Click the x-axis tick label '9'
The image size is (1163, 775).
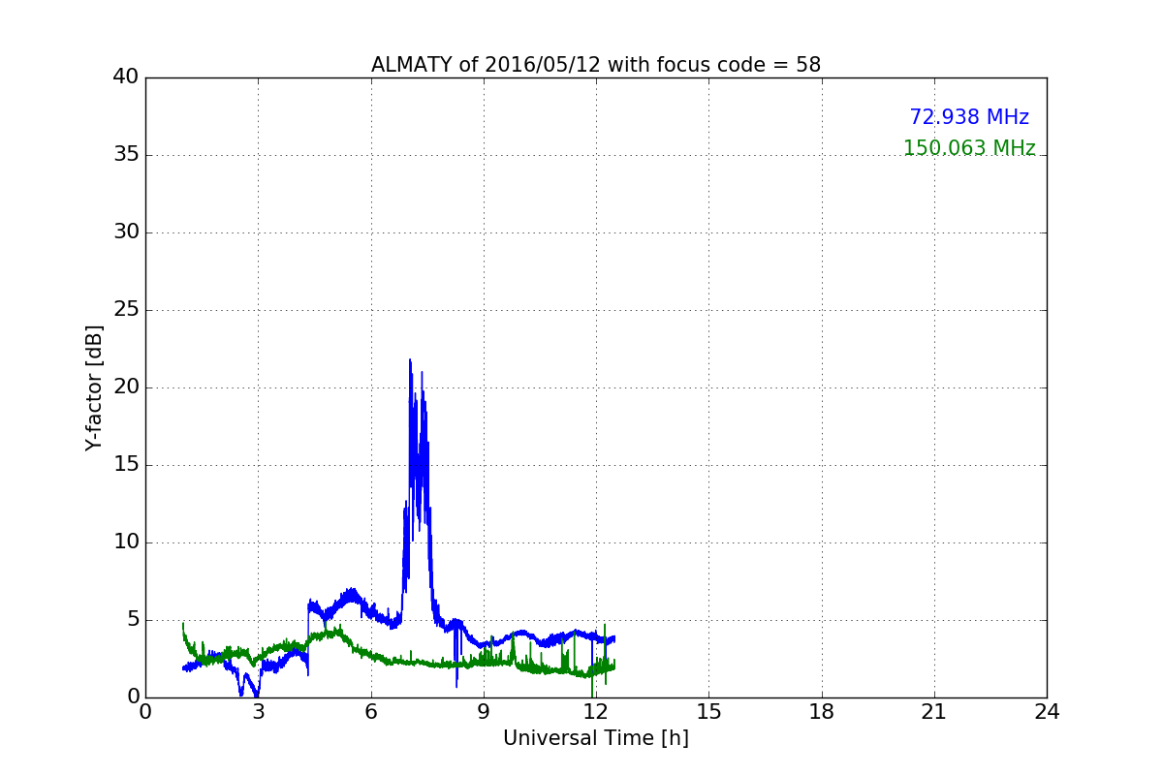[x=484, y=712]
